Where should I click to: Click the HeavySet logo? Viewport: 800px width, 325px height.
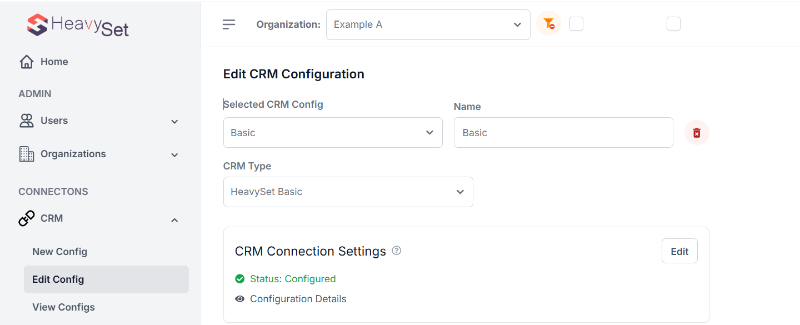(x=78, y=25)
